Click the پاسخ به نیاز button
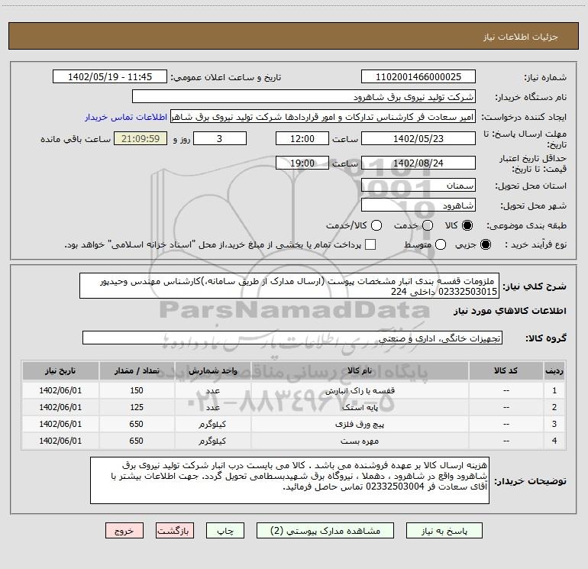Viewport: 588px width, 569px height. pyautogui.click(x=444, y=531)
